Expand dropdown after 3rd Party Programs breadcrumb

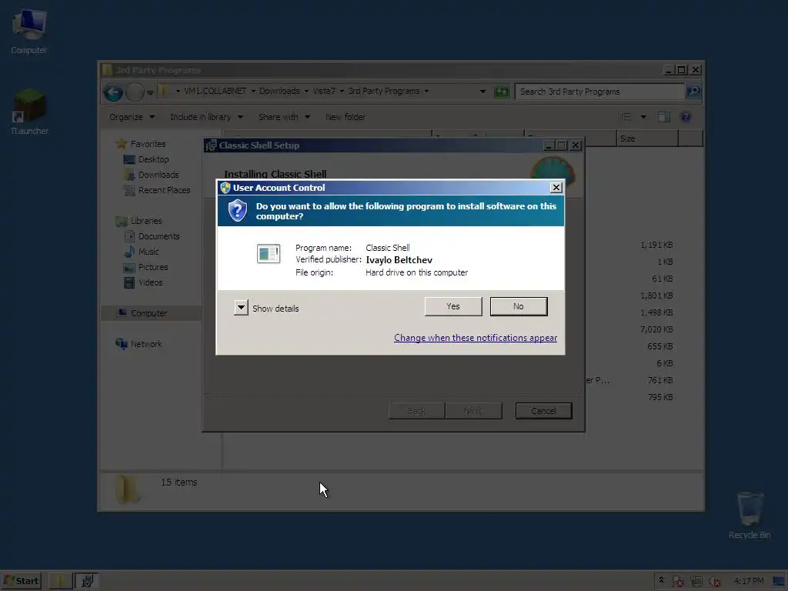click(x=426, y=92)
